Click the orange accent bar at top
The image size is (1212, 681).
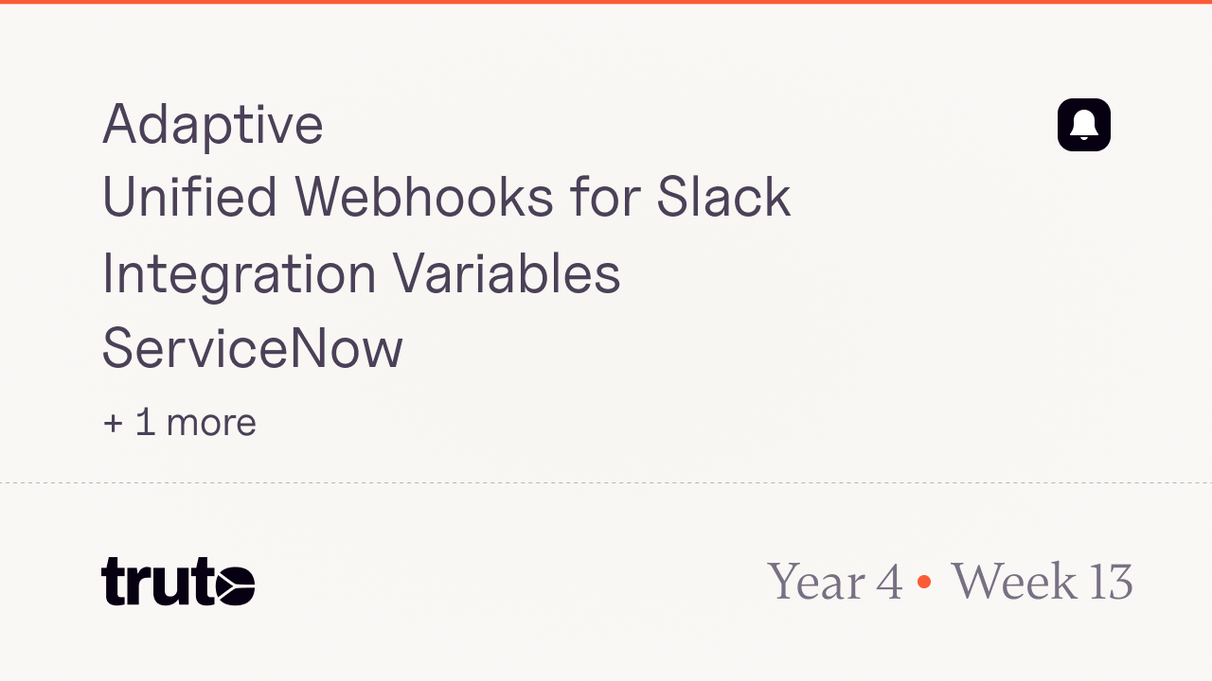coord(606,2)
